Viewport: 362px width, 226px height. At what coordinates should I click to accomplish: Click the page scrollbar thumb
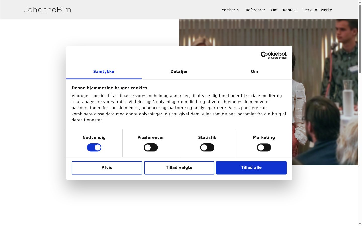point(360,39)
